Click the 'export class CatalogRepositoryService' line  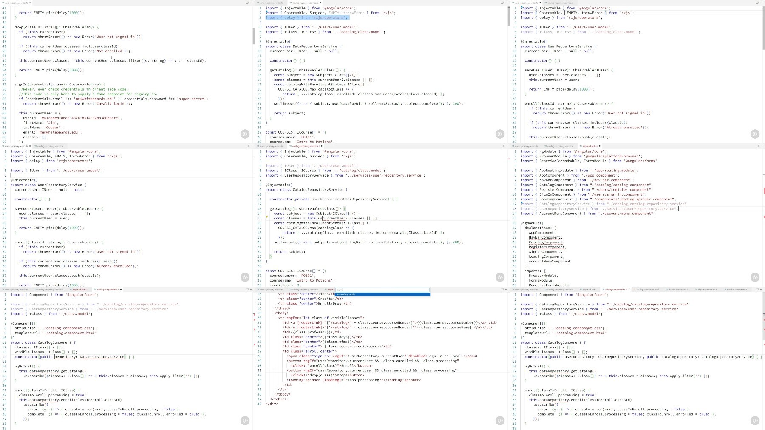306,190
